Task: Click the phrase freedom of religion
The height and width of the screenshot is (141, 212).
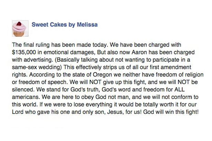Action: tap(173, 74)
